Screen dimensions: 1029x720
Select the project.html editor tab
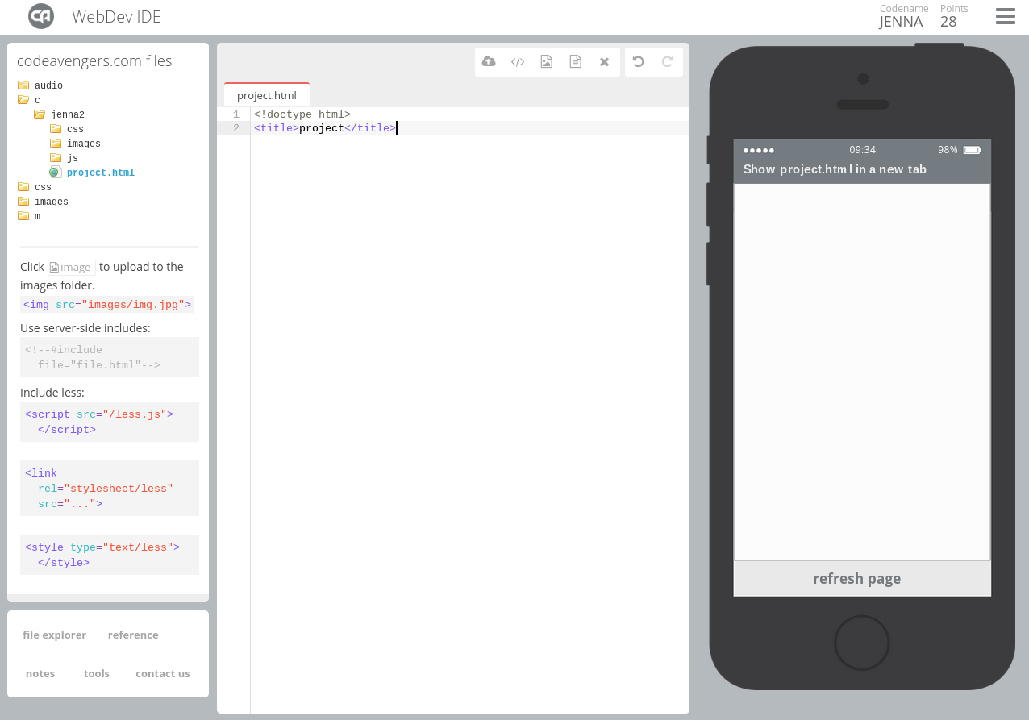(267, 95)
